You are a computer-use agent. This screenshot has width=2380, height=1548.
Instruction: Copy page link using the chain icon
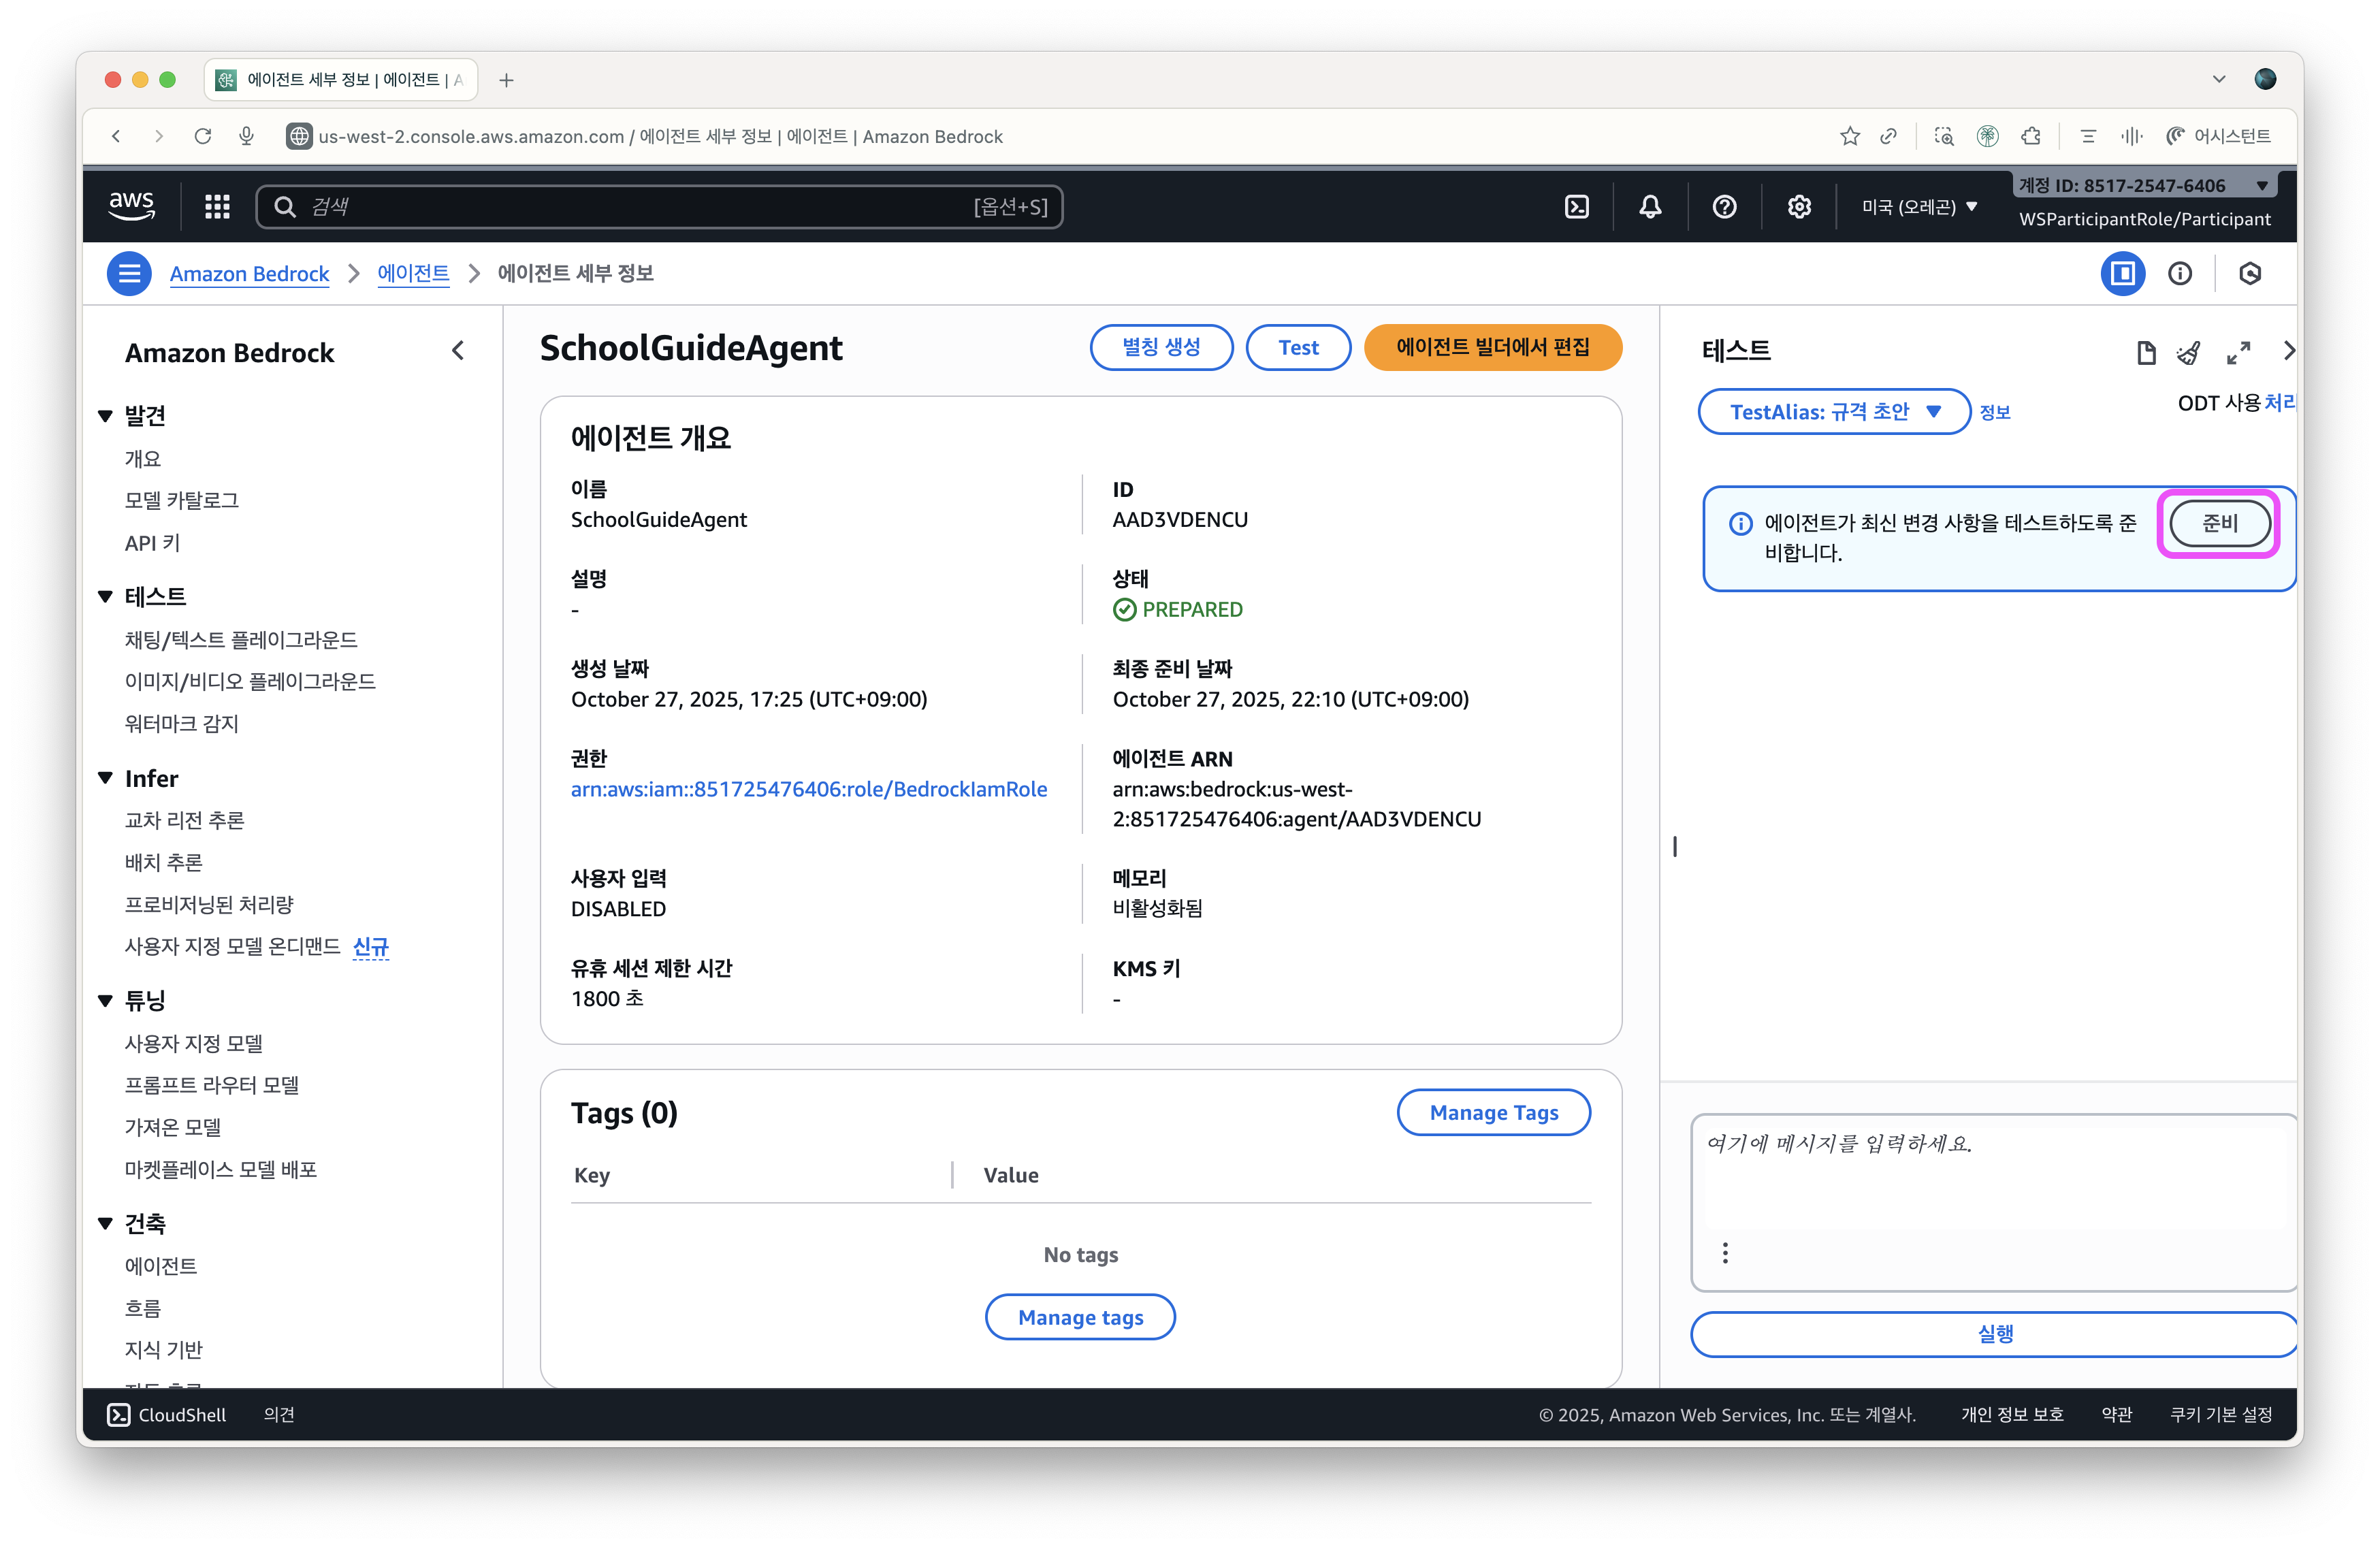click(x=1889, y=136)
